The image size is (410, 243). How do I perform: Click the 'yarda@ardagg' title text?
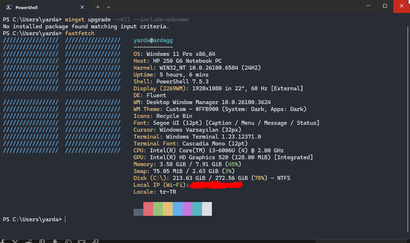(153, 40)
